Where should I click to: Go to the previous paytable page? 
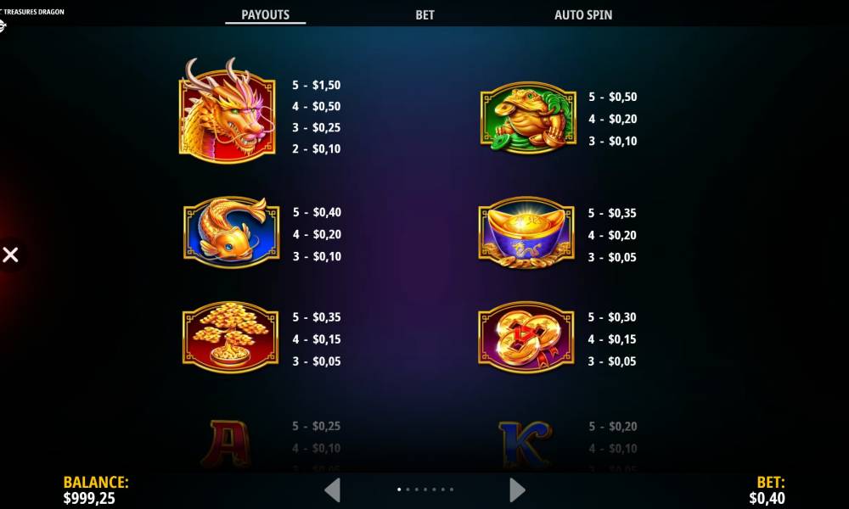[333, 490]
